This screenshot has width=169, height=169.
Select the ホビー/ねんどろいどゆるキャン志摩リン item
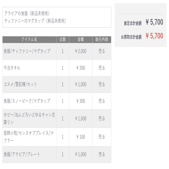tap(29, 118)
